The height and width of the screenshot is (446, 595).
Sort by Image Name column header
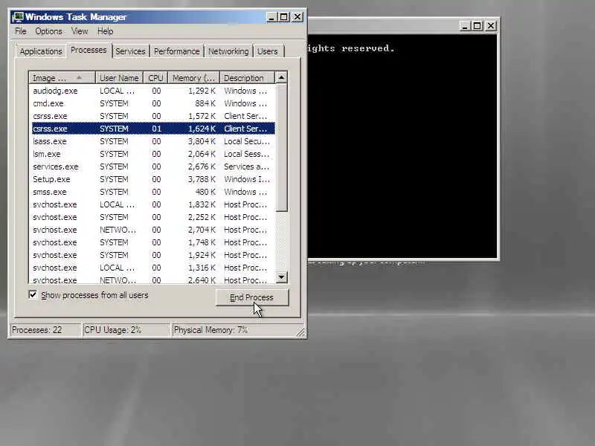62,78
